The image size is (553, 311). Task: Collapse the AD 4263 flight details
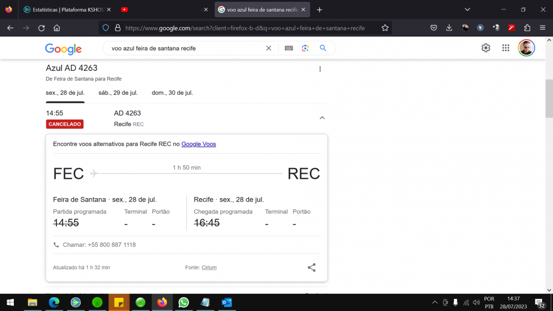pyautogui.click(x=322, y=118)
